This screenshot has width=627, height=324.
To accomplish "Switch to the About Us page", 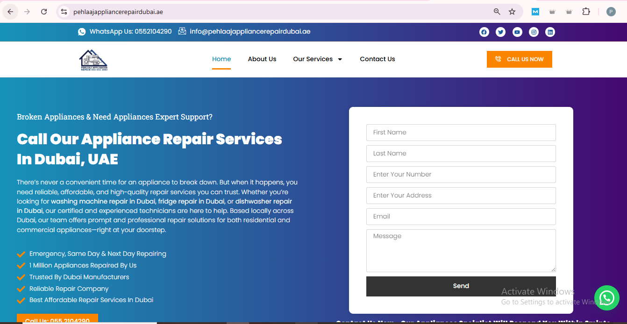I will coord(262,59).
